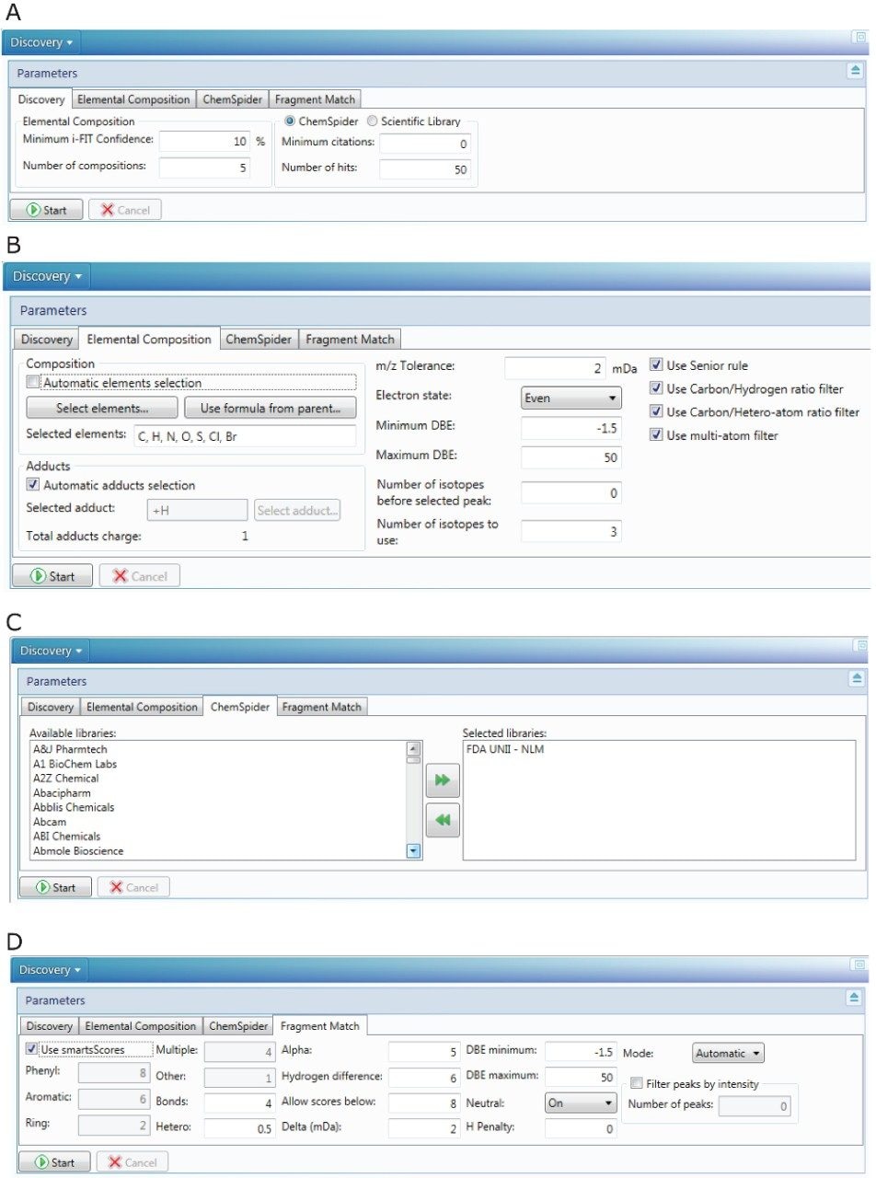Click the Minimum citations field

coord(425,144)
